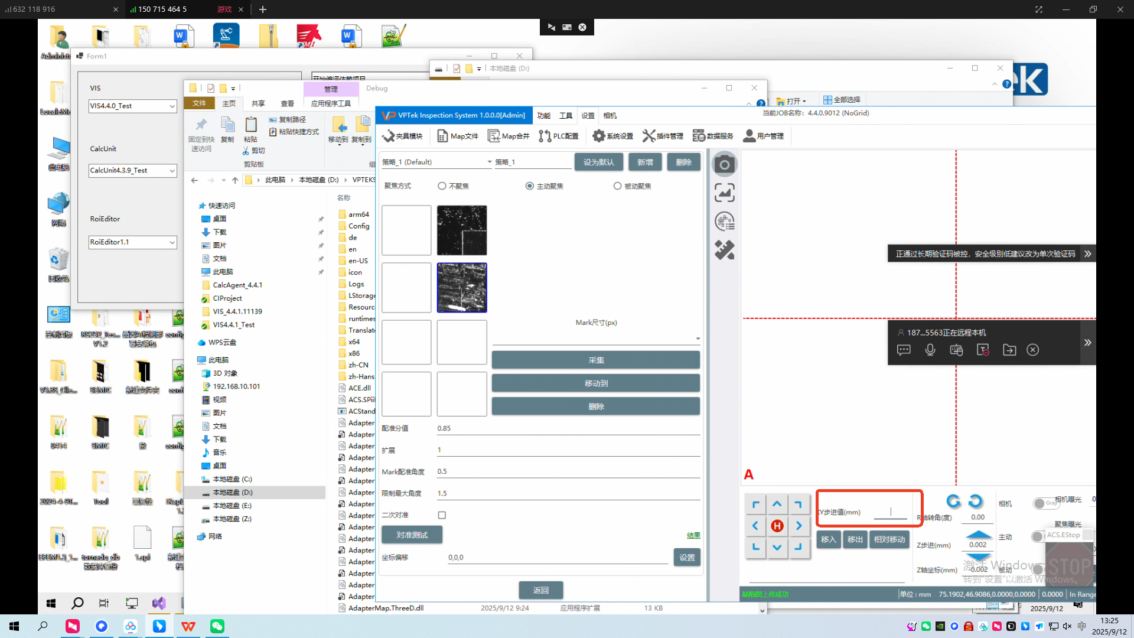The image size is (1134, 638).
Task: Select the 不聚焦 radio button
Action: [442, 186]
